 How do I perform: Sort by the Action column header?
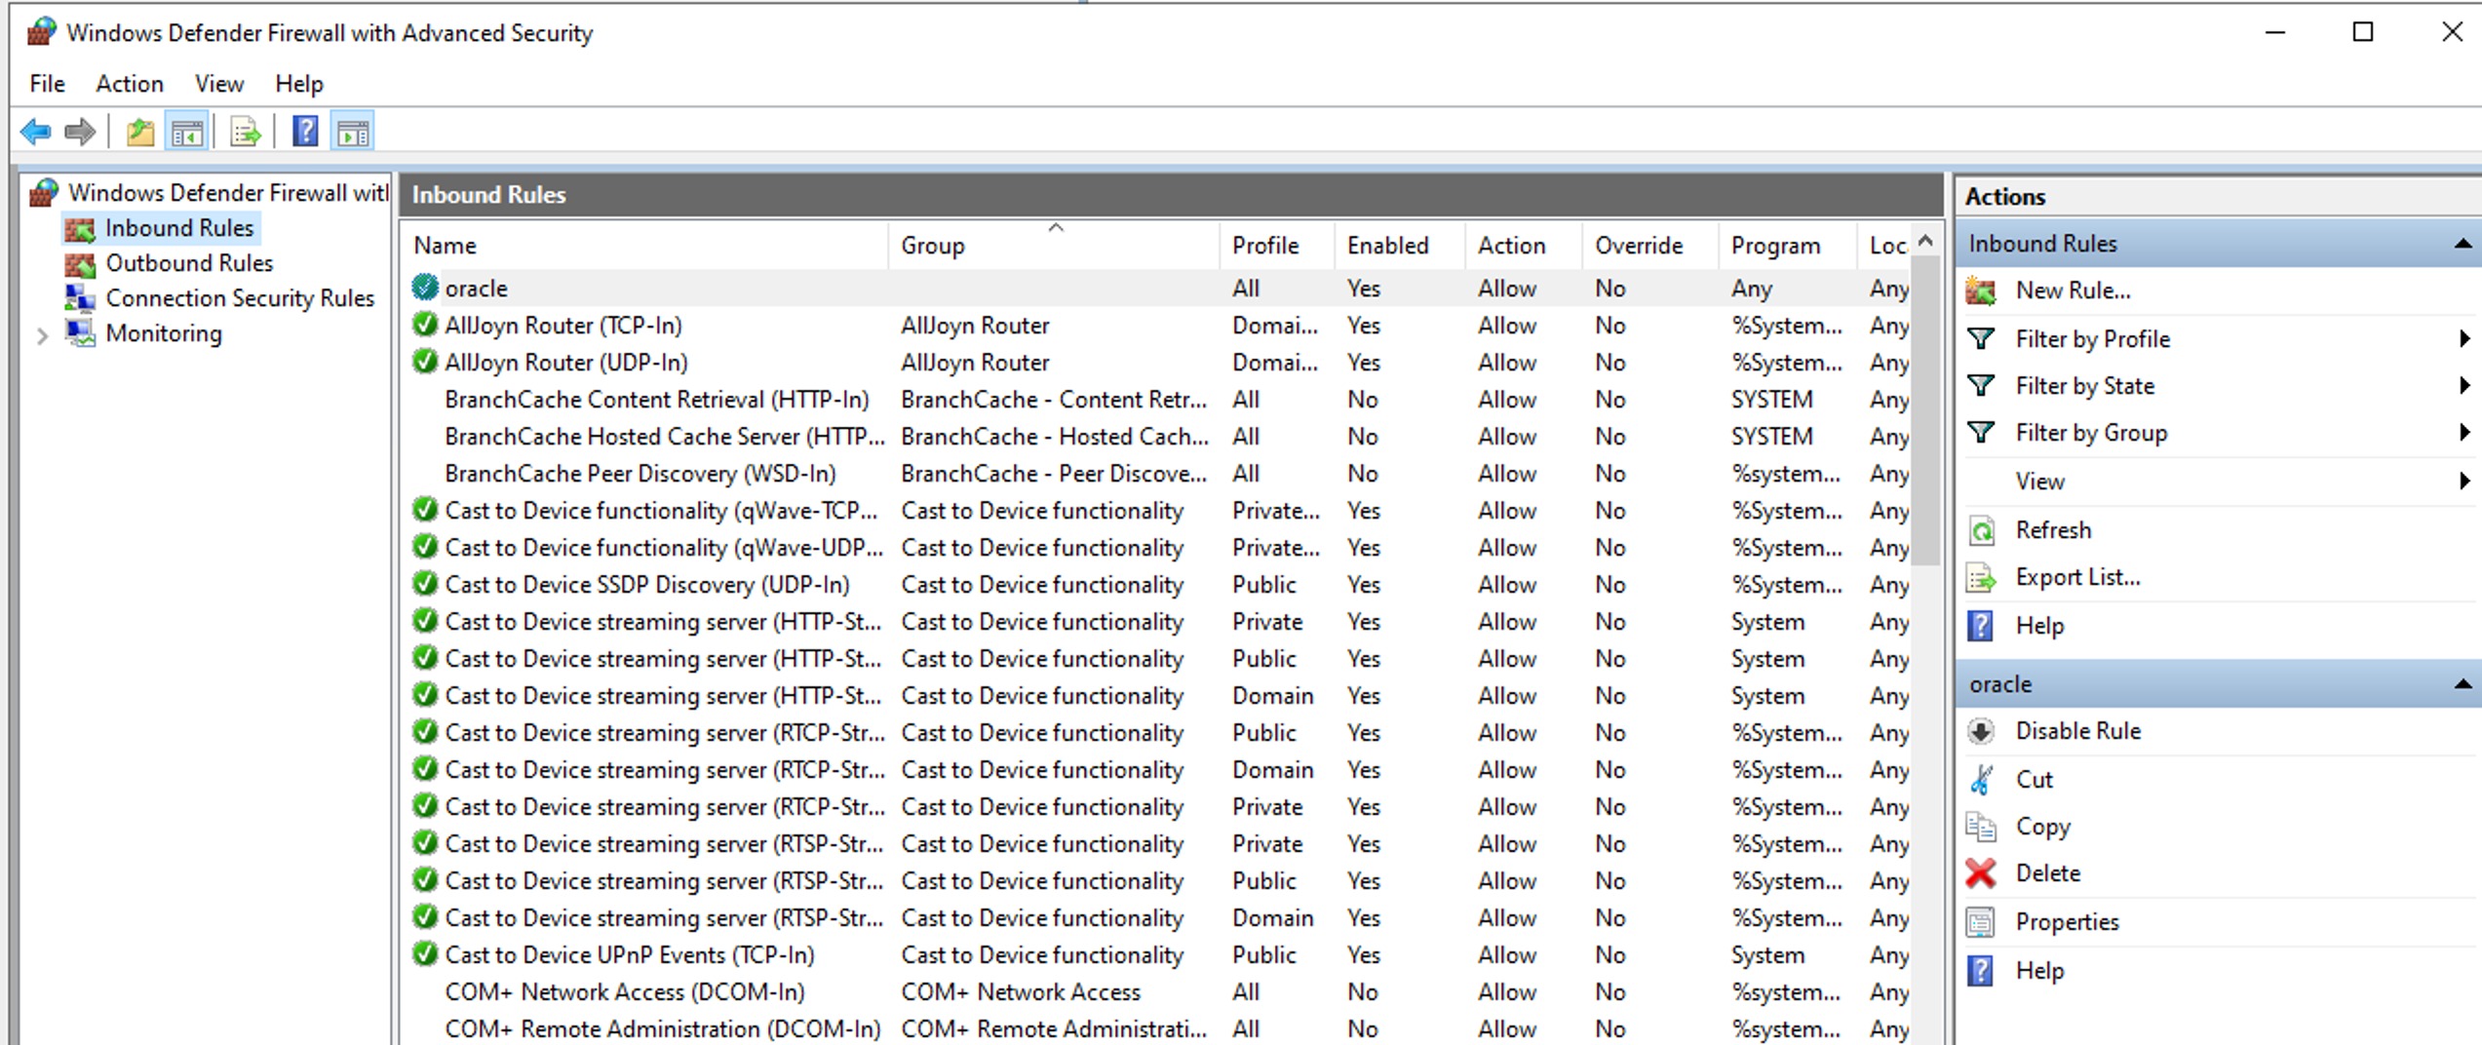pos(1524,246)
